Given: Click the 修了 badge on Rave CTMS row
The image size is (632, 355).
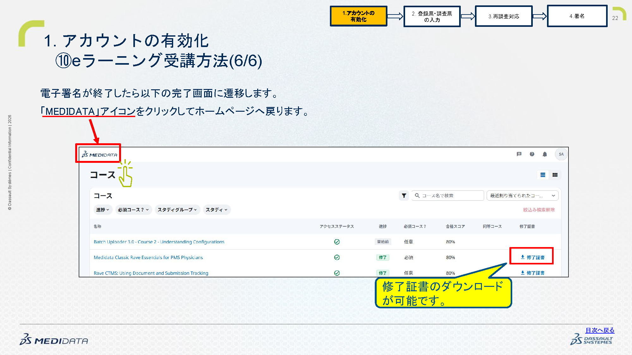Looking at the screenshot, I should [x=383, y=273].
